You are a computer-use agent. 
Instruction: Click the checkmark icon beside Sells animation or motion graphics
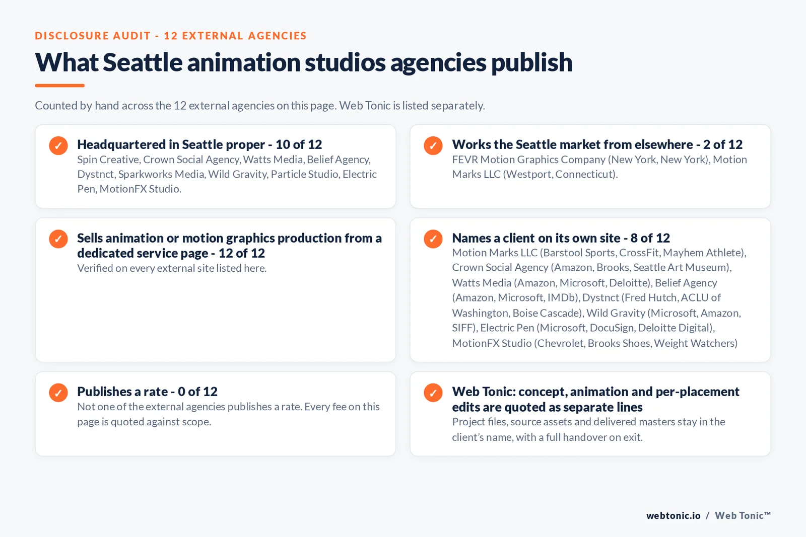[58, 239]
